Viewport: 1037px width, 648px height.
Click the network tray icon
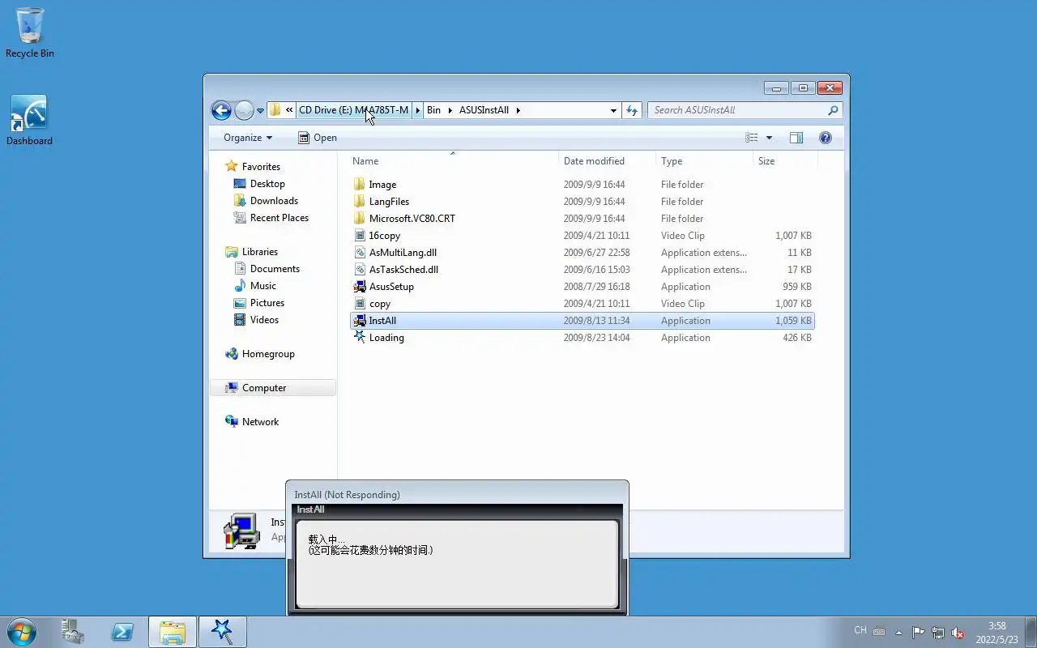pos(938,633)
